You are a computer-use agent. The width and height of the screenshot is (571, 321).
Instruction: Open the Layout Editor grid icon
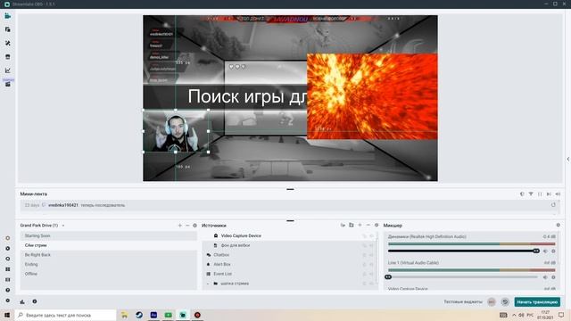[x=8, y=269]
